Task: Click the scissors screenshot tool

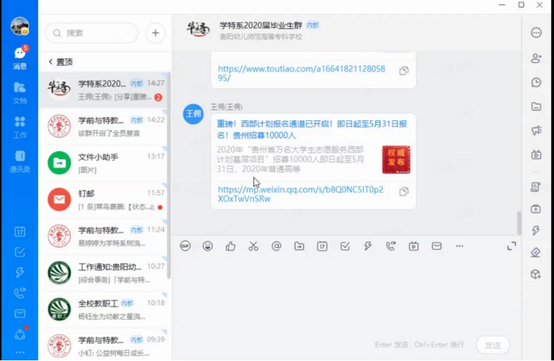Action: tap(253, 246)
